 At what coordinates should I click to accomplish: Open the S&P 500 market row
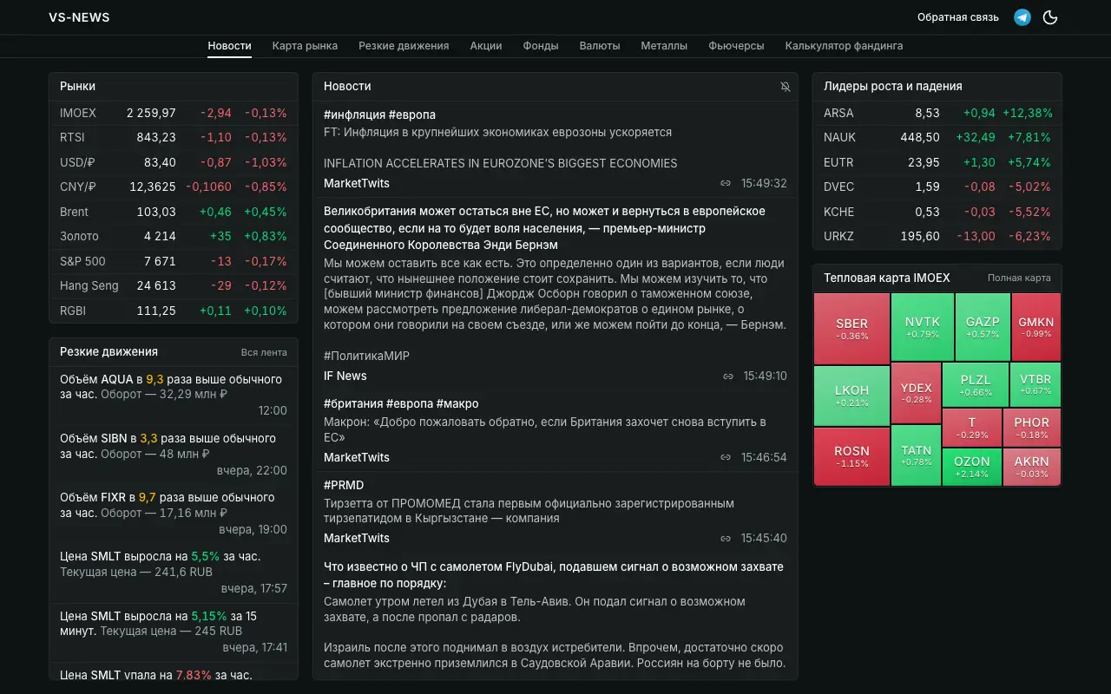click(x=174, y=261)
